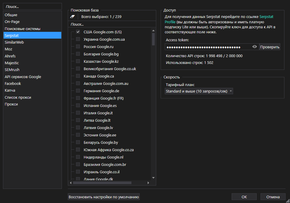Check Нидерланды Google.nl checkbox
This screenshot has height=203, width=290.
point(78,157)
